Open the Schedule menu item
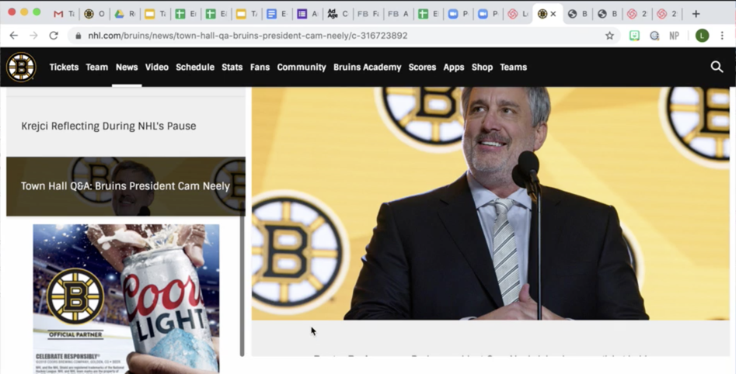The height and width of the screenshot is (374, 736). [x=195, y=67]
